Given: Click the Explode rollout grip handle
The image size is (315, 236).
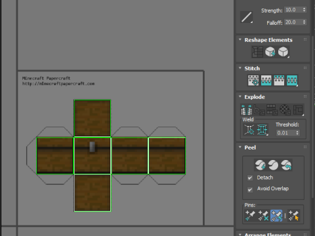Looking at the screenshot, I should [305, 96].
